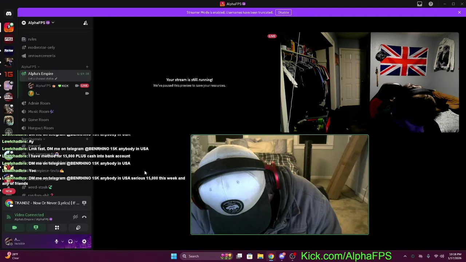Screen dimensions: 466x262
Task: Focus the webcam tile with green border
Action: (x=280, y=185)
